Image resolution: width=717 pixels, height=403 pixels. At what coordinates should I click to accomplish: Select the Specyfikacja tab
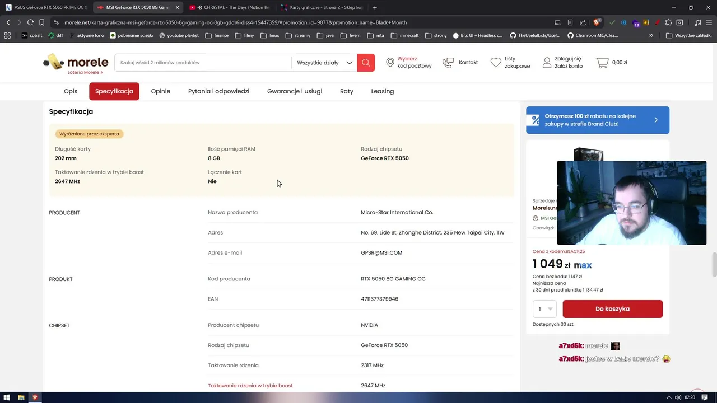(114, 91)
